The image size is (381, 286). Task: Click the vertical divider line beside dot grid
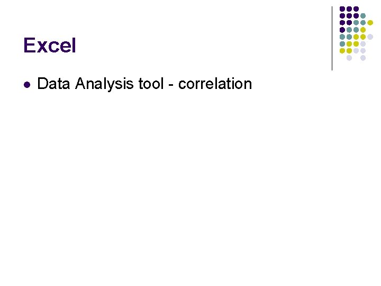click(332, 39)
